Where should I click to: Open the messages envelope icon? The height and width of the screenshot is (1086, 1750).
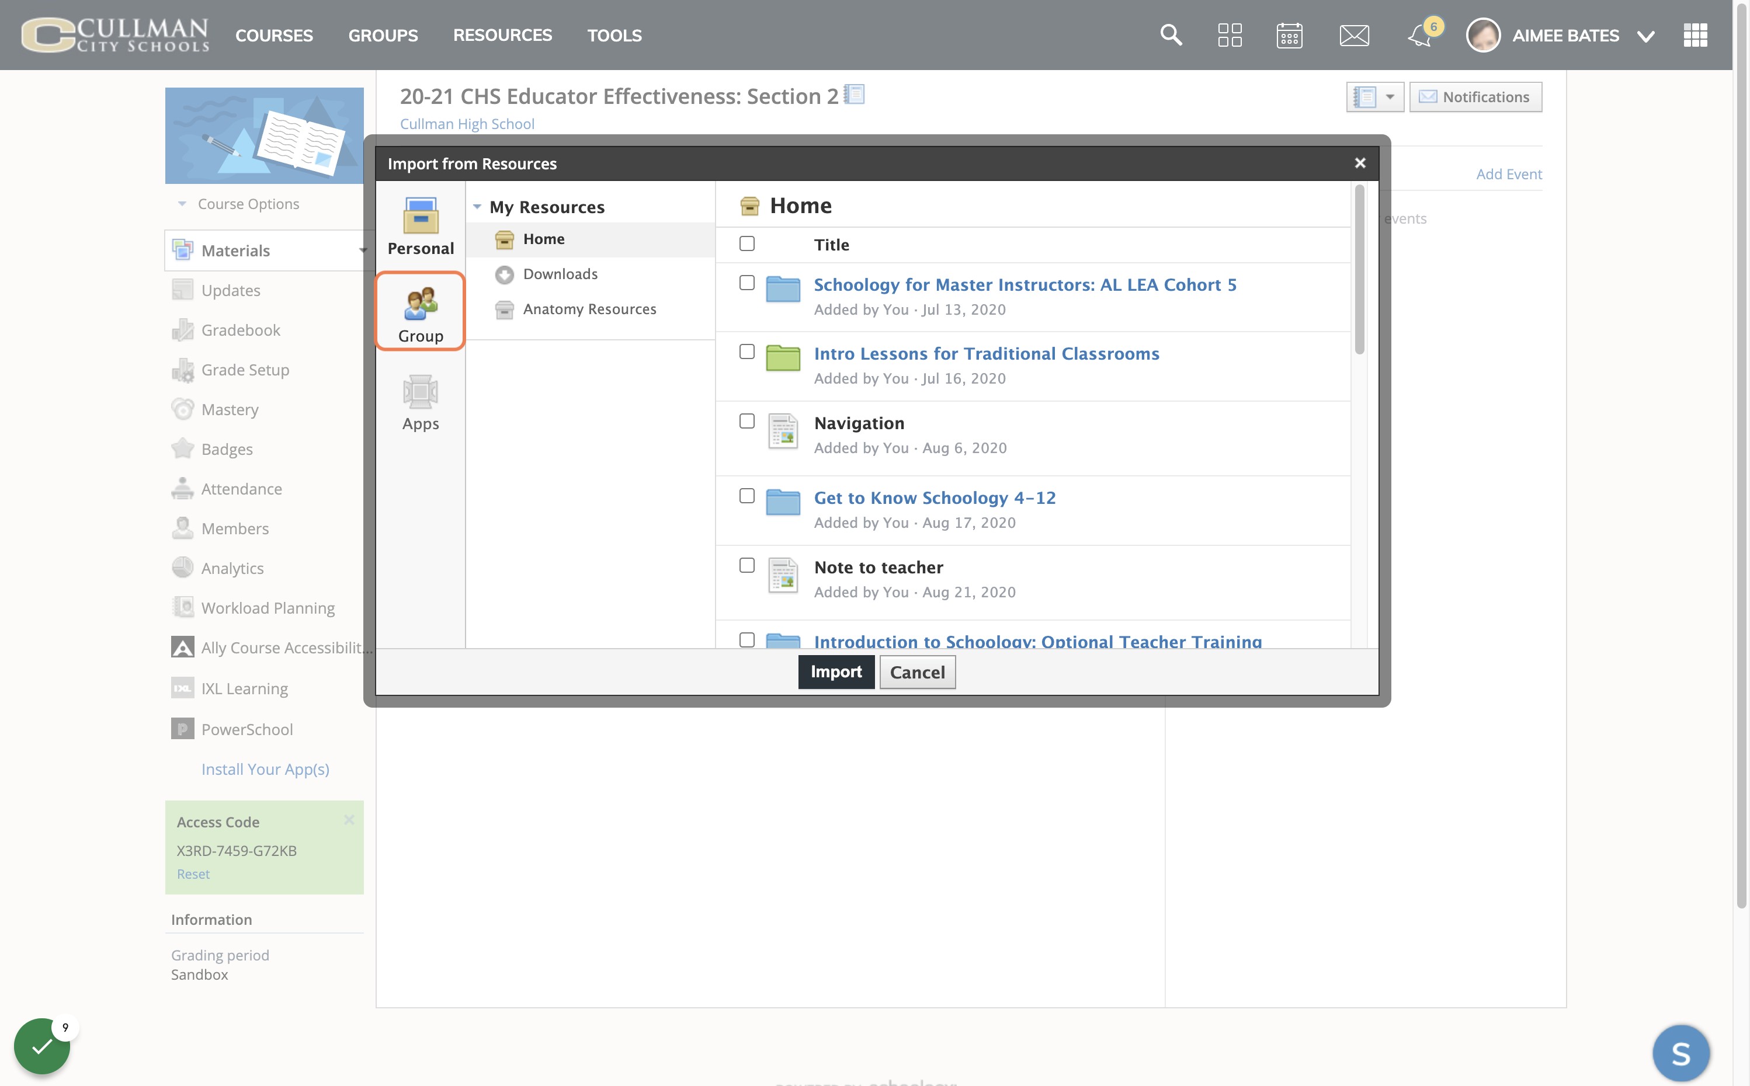pyautogui.click(x=1354, y=35)
